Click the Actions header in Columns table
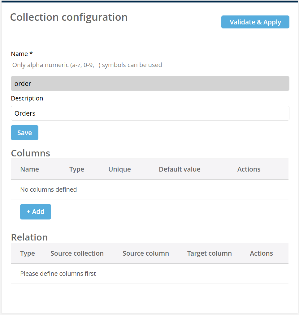299x315 pixels. coord(249,169)
